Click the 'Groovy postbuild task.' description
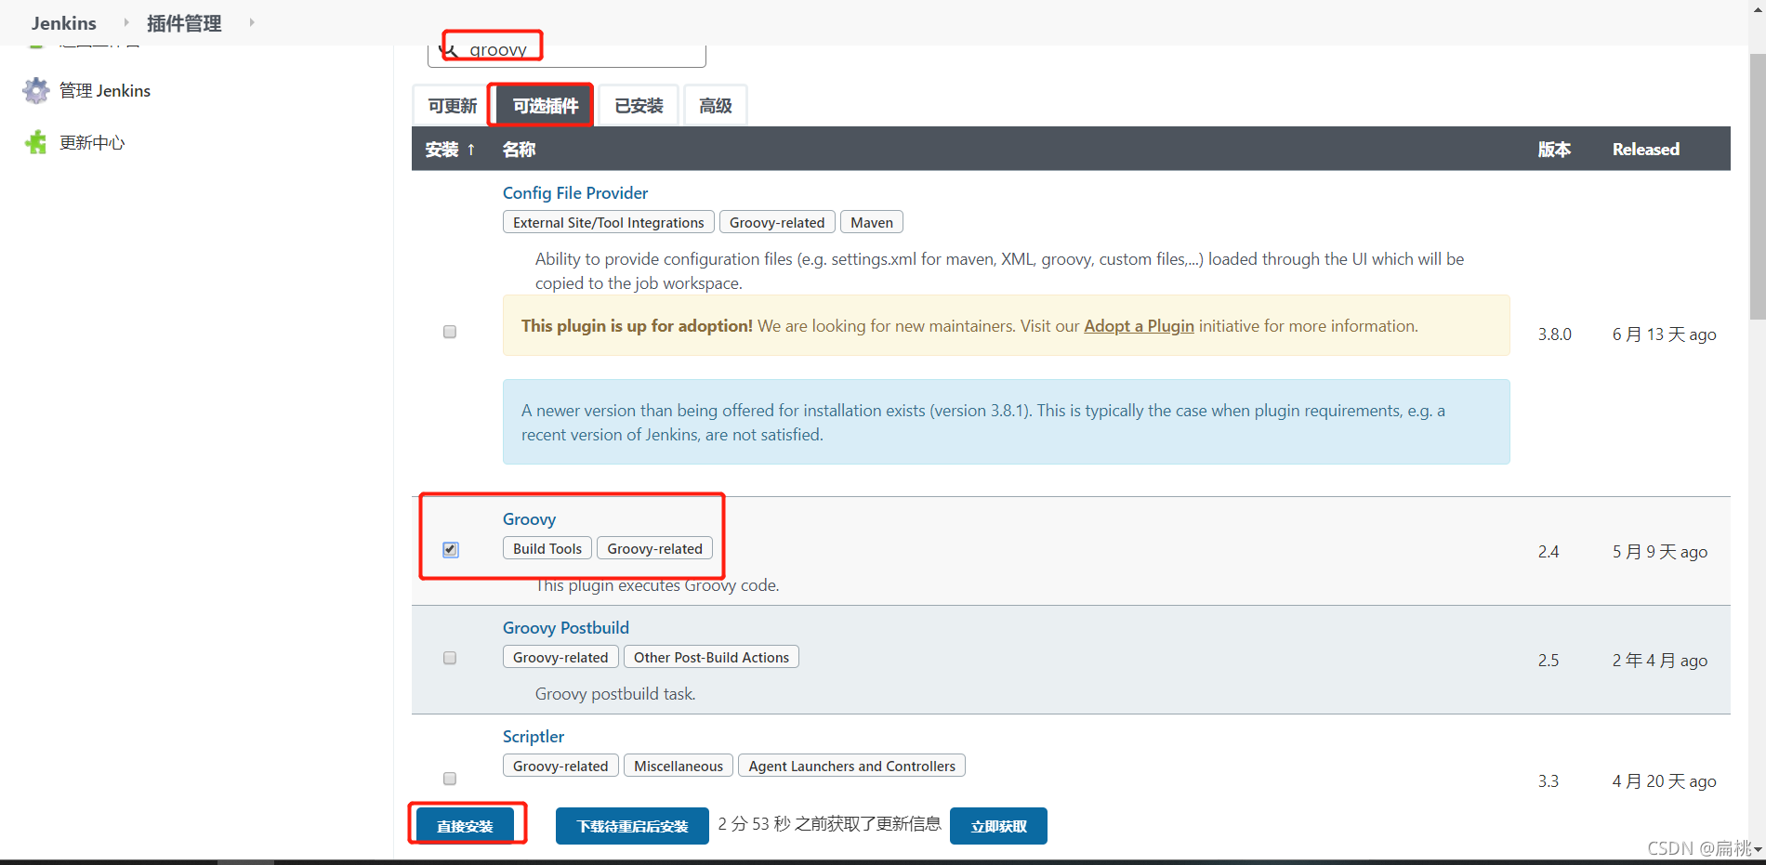Image resolution: width=1766 pixels, height=865 pixels. point(615,694)
